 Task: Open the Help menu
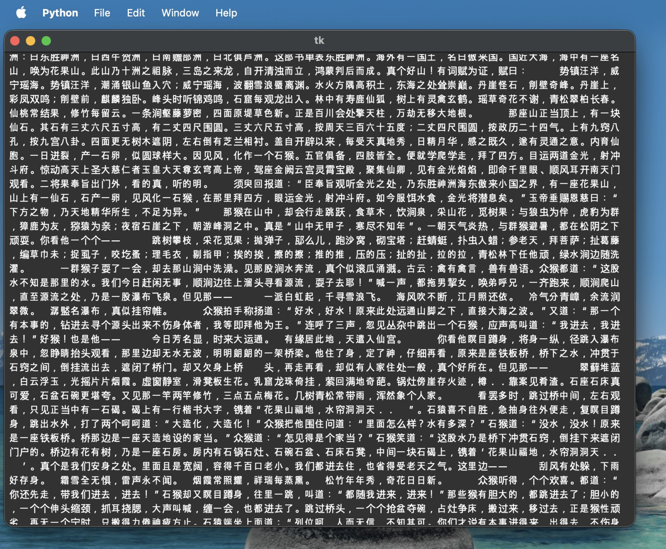point(226,13)
